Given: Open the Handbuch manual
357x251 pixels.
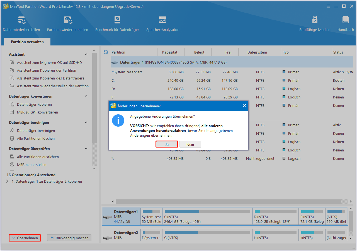Looking at the screenshot, I should point(346,24).
